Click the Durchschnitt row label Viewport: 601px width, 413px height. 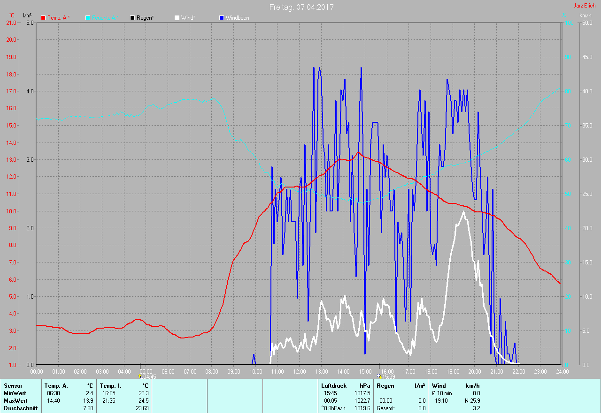click(21, 408)
